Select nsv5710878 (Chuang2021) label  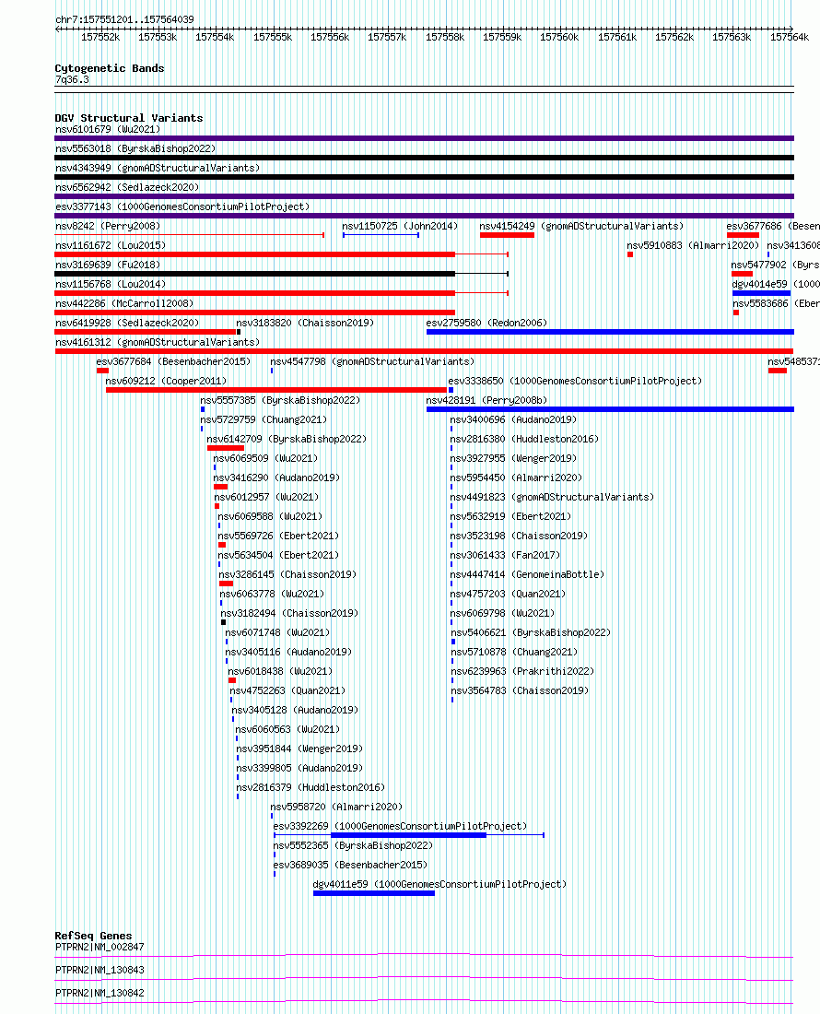point(514,654)
